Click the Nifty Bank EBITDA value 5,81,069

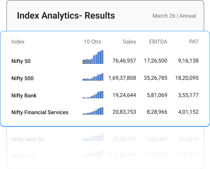coord(157,95)
